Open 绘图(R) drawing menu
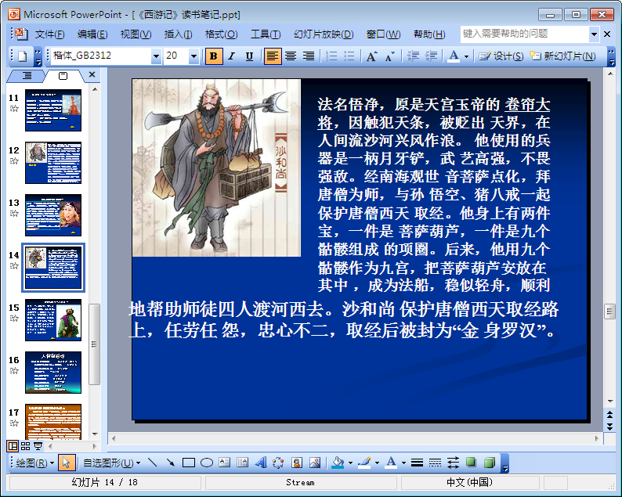Screen dimensions: 622x497 click(x=35, y=463)
